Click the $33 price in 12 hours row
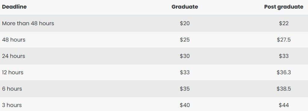This screenshot has height=111, width=308. click(x=185, y=72)
